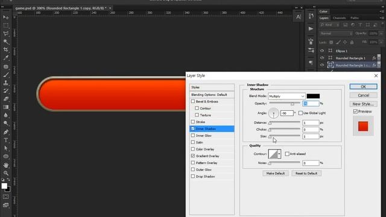
Task: Select the Crop tool
Action: (6, 50)
